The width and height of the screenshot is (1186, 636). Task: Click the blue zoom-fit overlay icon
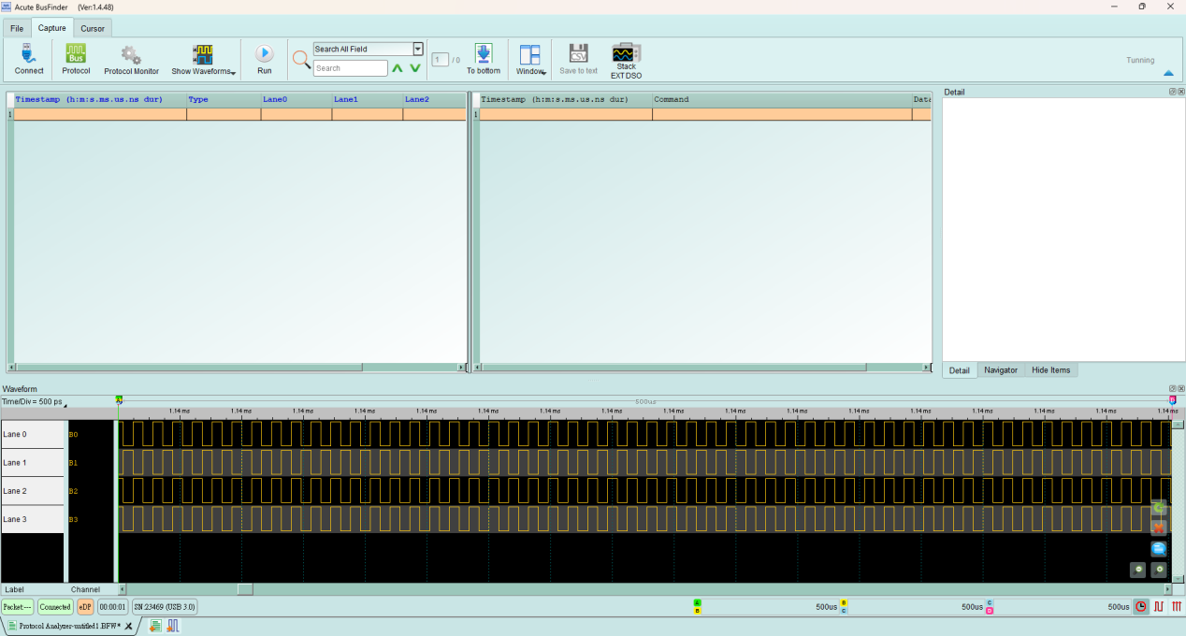pyautogui.click(x=1159, y=549)
